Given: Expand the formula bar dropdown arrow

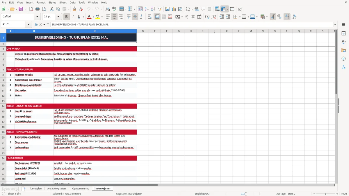Looking at the screenshot, I should tap(335, 24).
